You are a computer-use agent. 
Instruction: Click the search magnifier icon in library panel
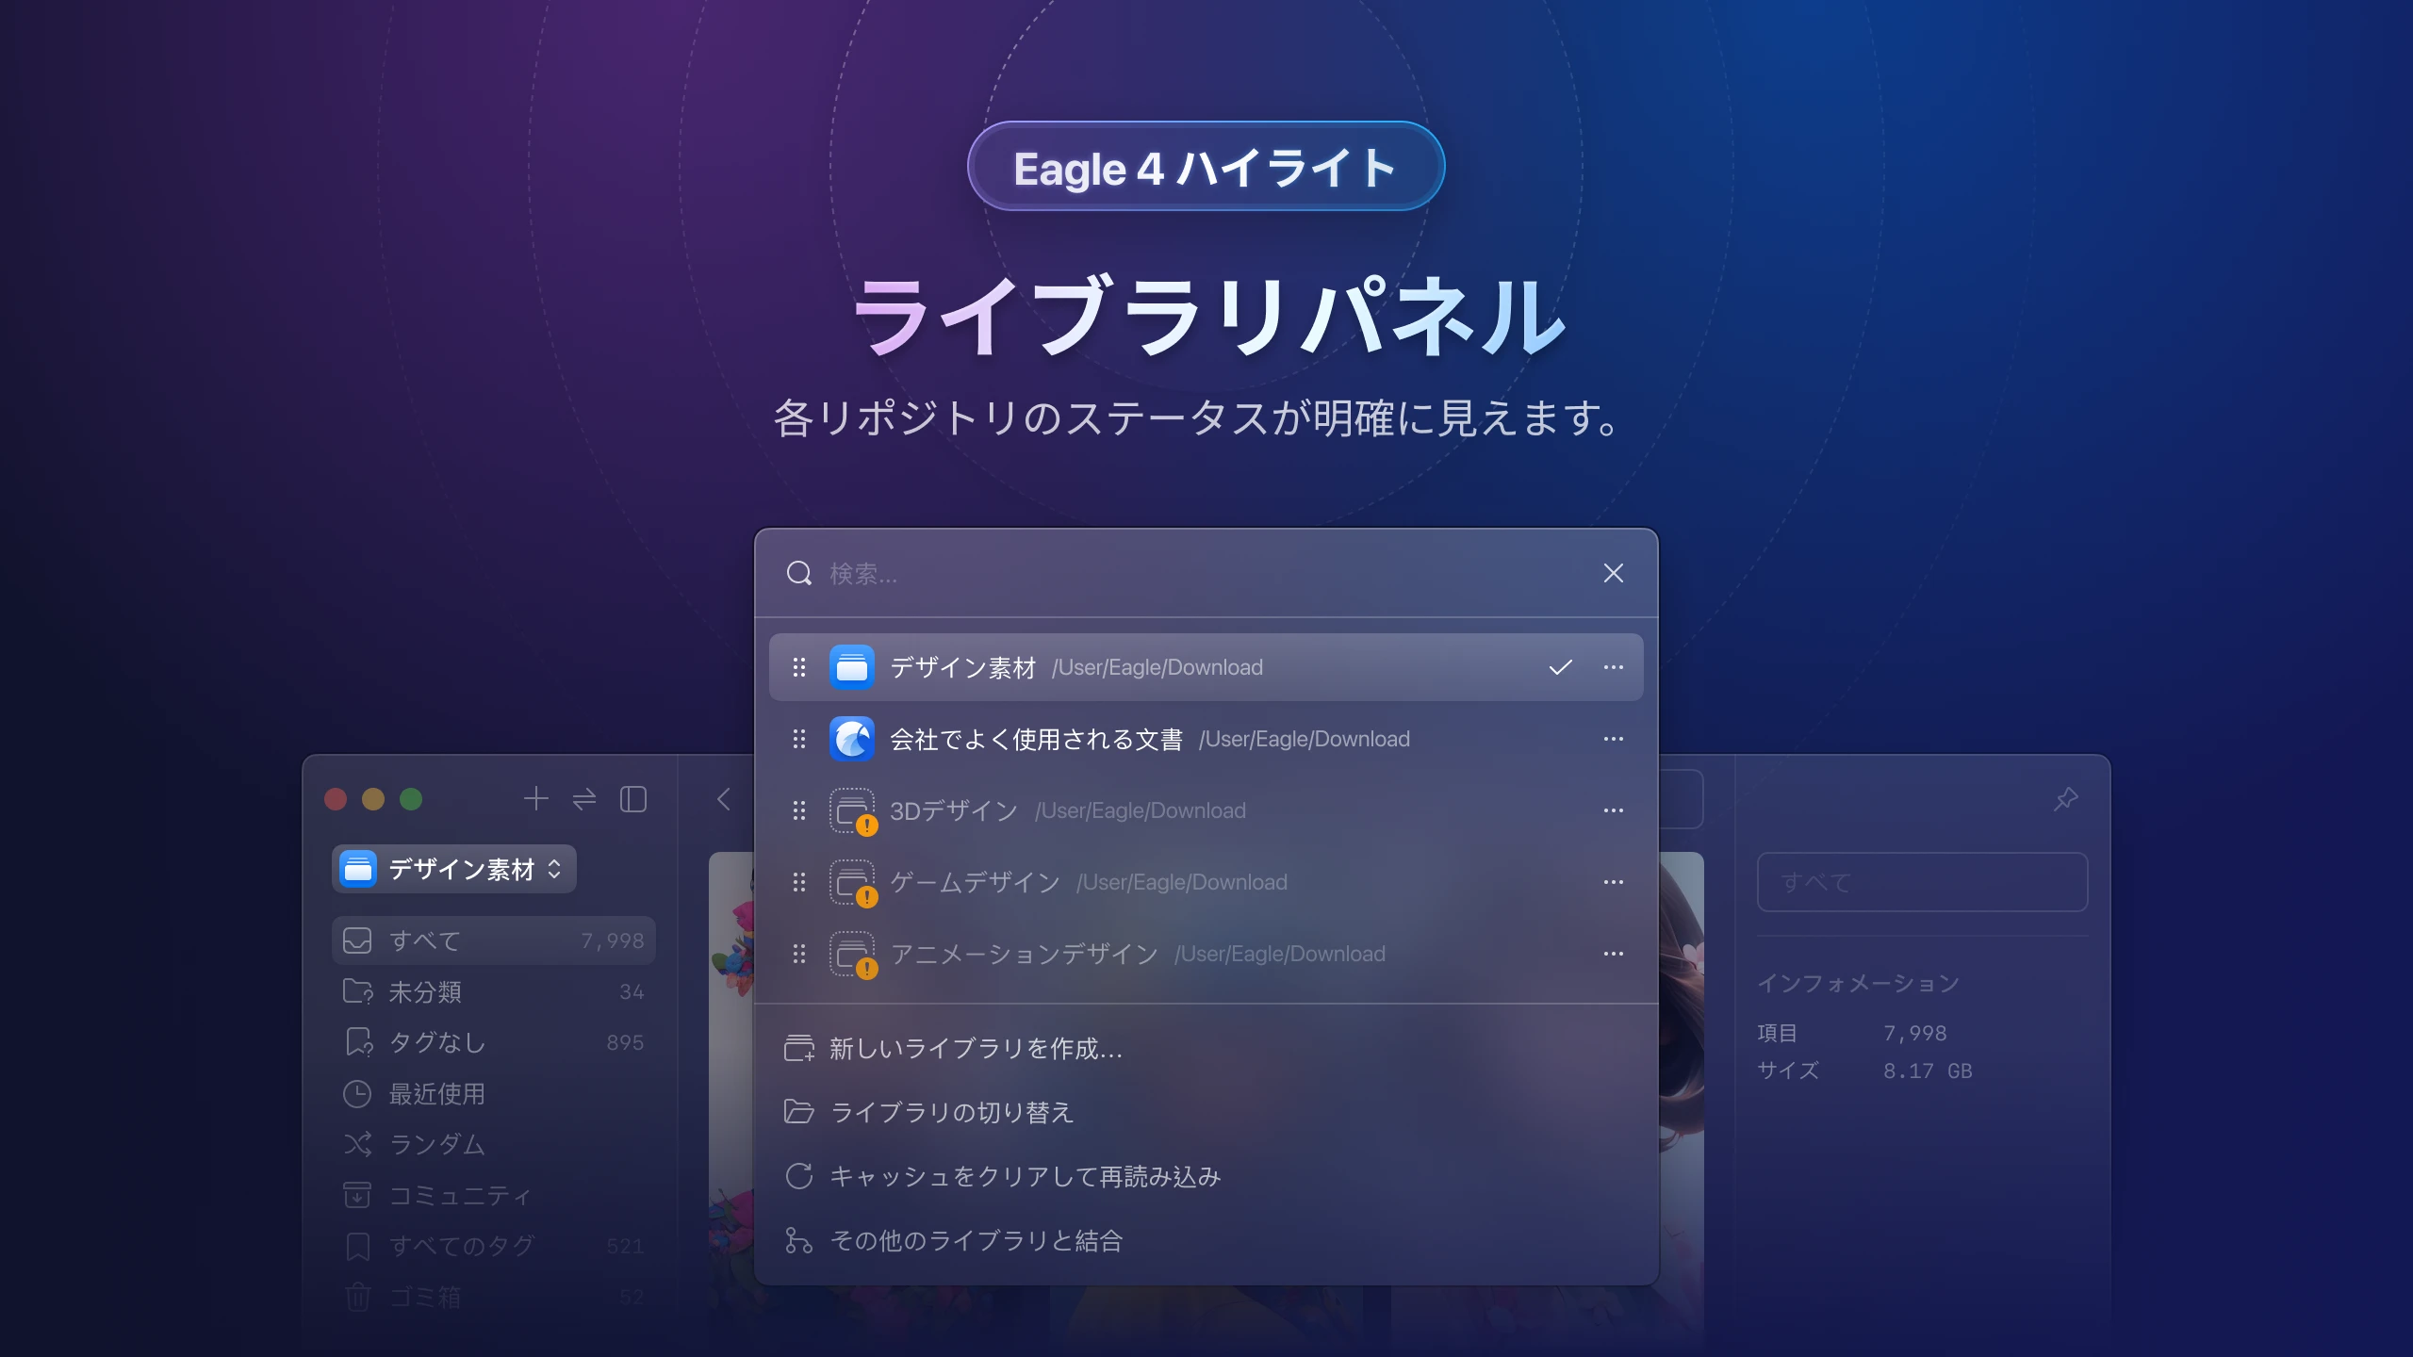[x=799, y=573]
